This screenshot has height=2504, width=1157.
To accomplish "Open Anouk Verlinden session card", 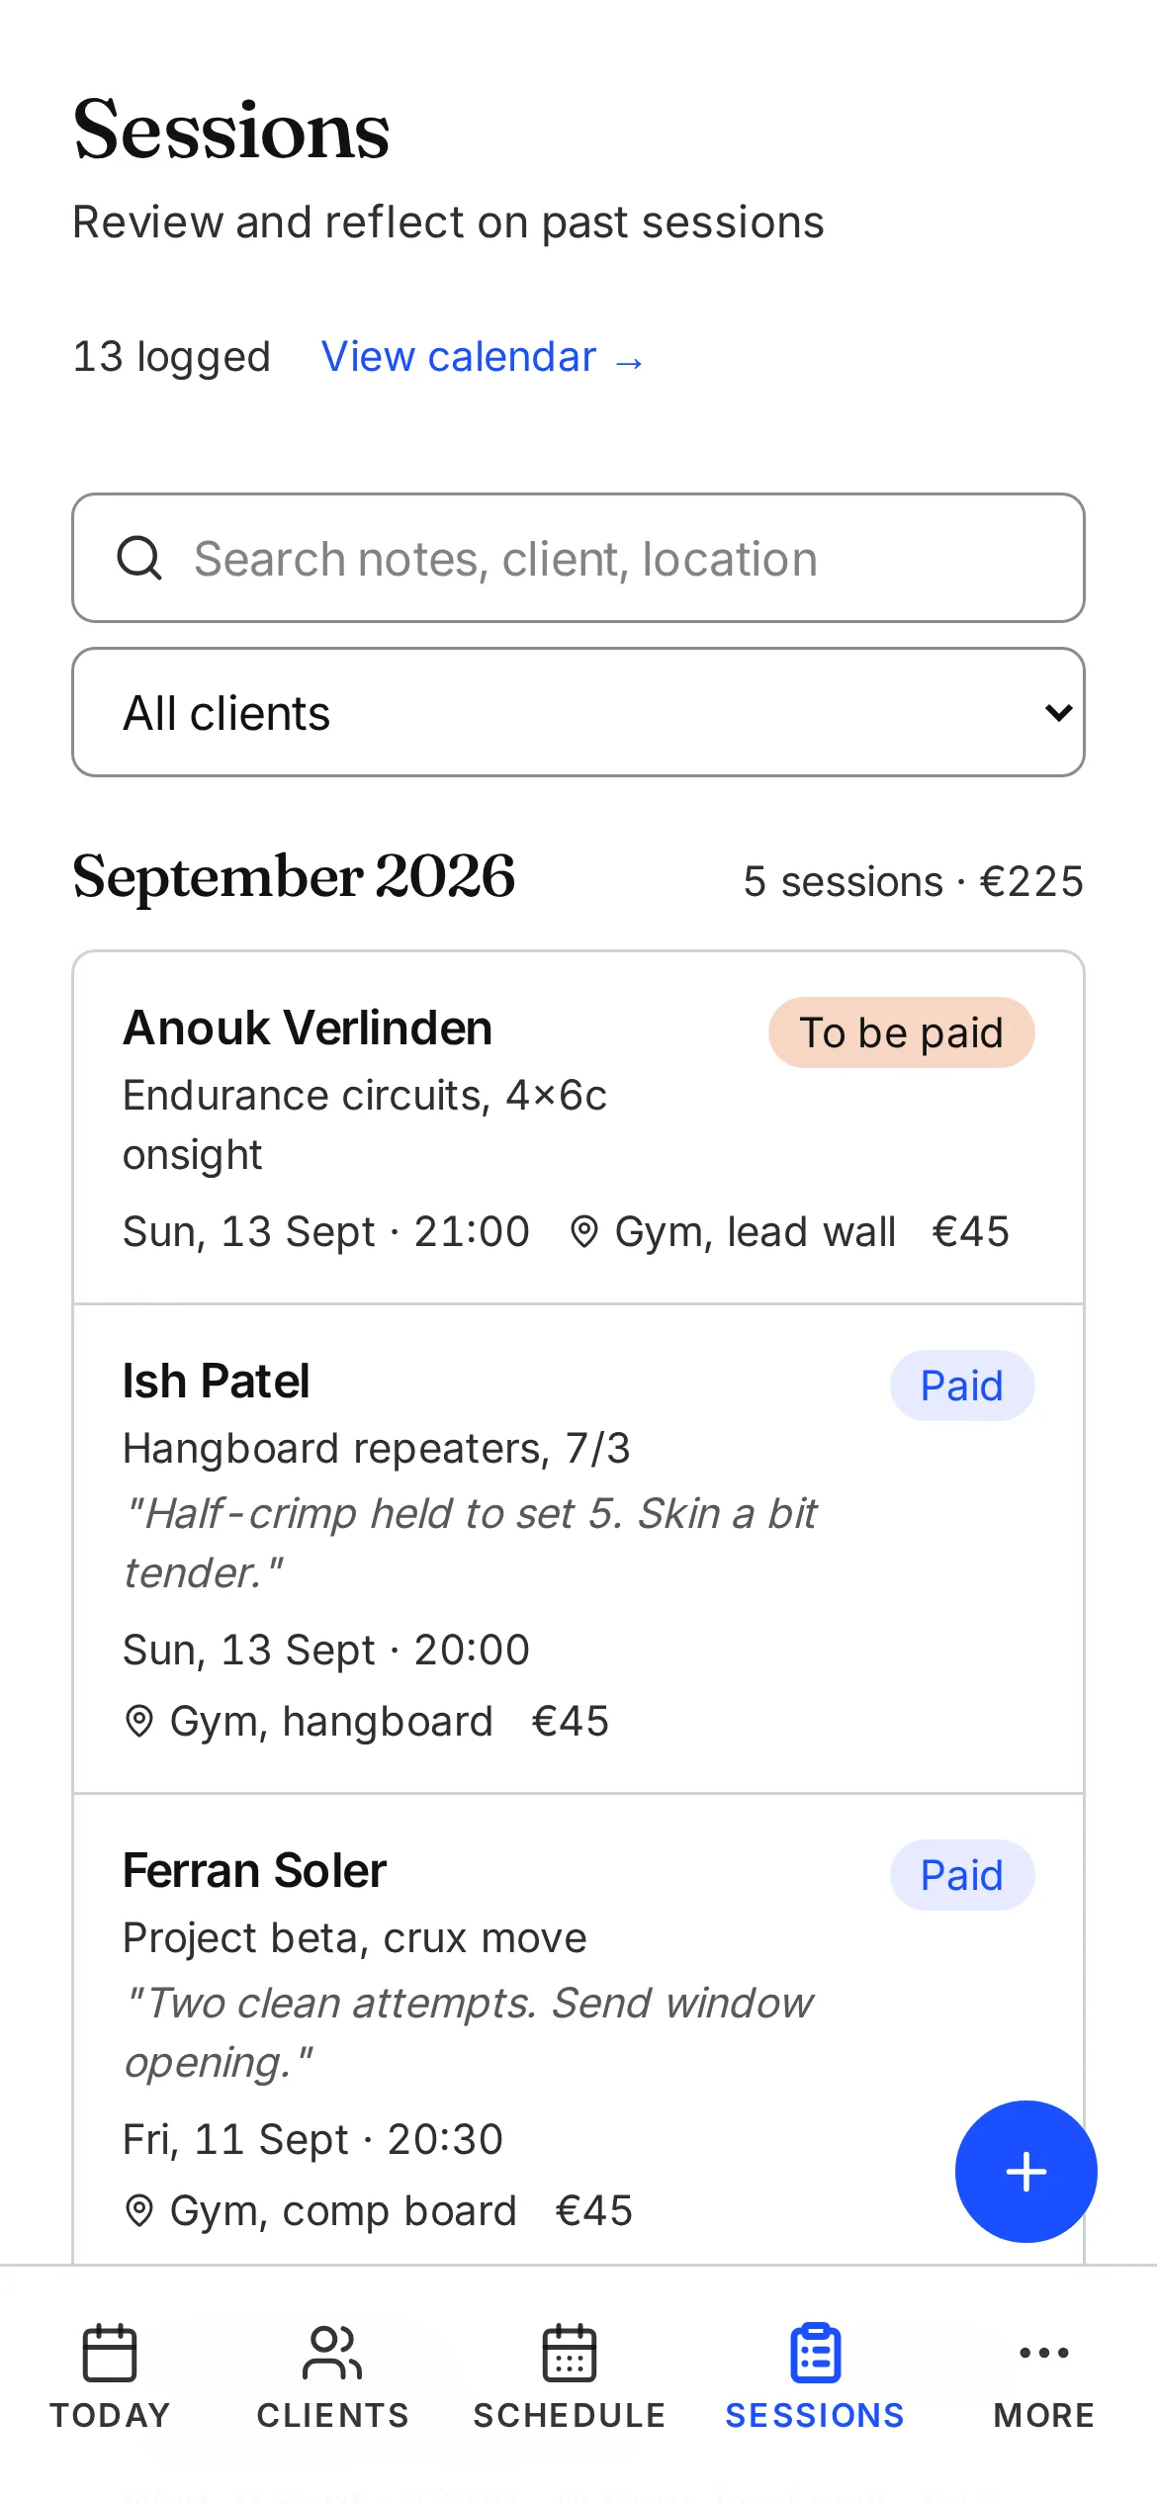I will (578, 1127).
